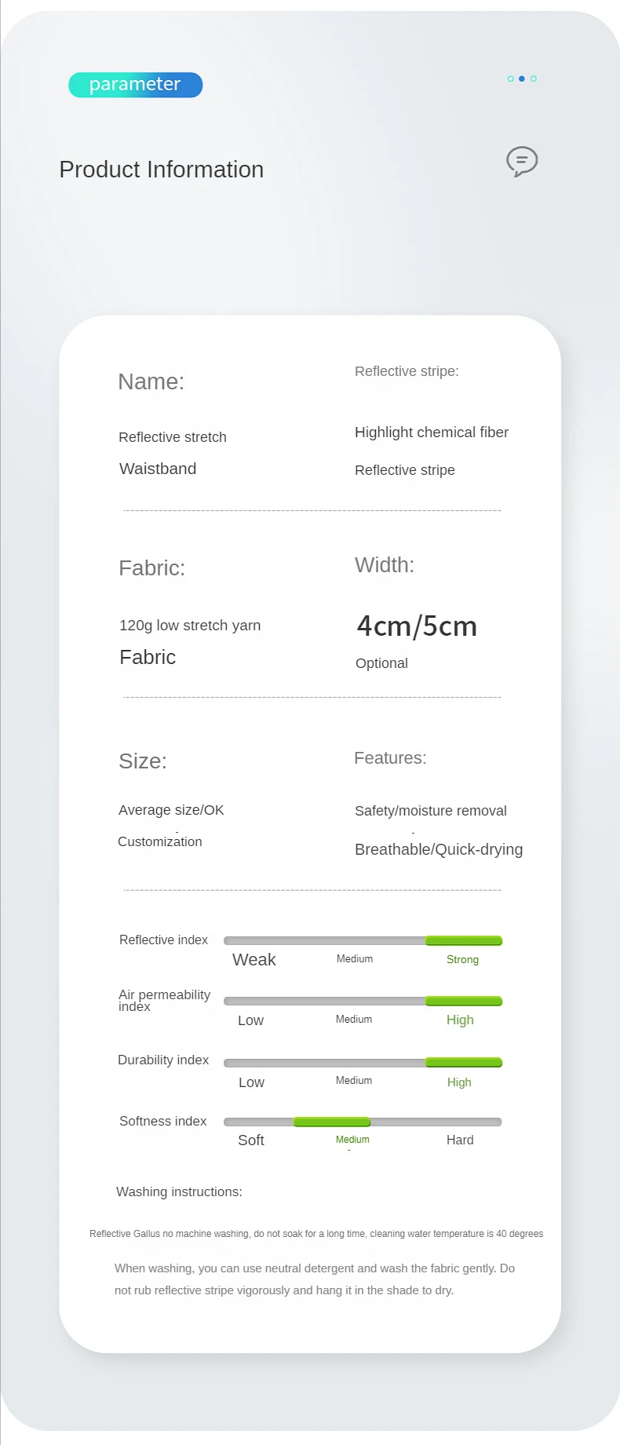620x1445 pixels.
Task: Click the green High segment of Air permeability bar
Action: click(x=464, y=1001)
